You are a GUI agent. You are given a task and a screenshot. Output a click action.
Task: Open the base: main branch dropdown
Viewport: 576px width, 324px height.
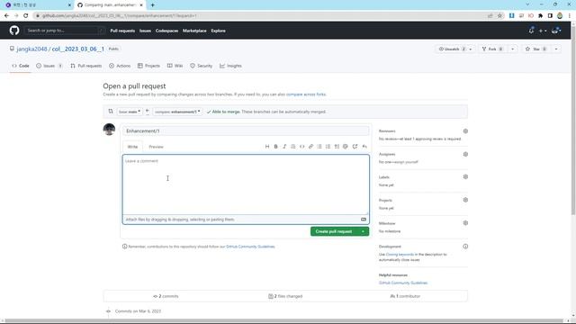[130, 112]
